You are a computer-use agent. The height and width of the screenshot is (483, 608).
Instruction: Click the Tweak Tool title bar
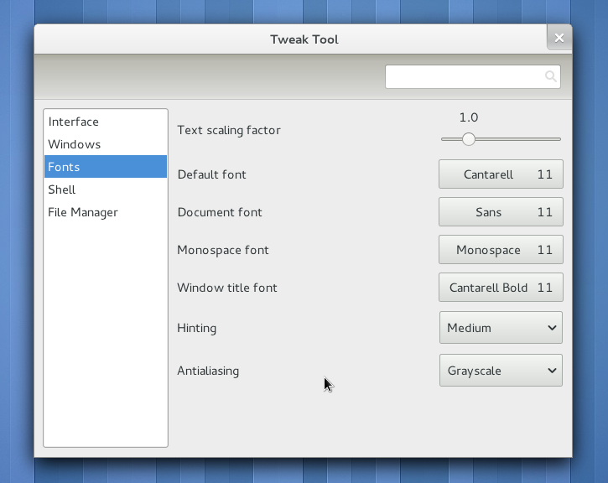click(x=304, y=39)
